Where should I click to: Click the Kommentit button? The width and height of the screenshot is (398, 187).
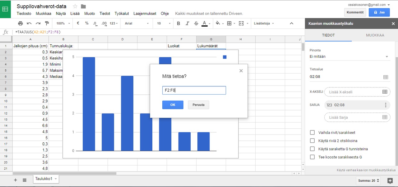click(355, 12)
